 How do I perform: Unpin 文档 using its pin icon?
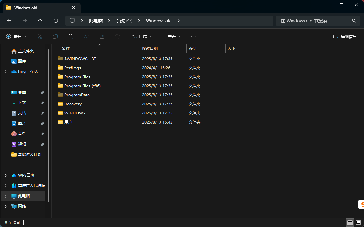tap(42, 113)
